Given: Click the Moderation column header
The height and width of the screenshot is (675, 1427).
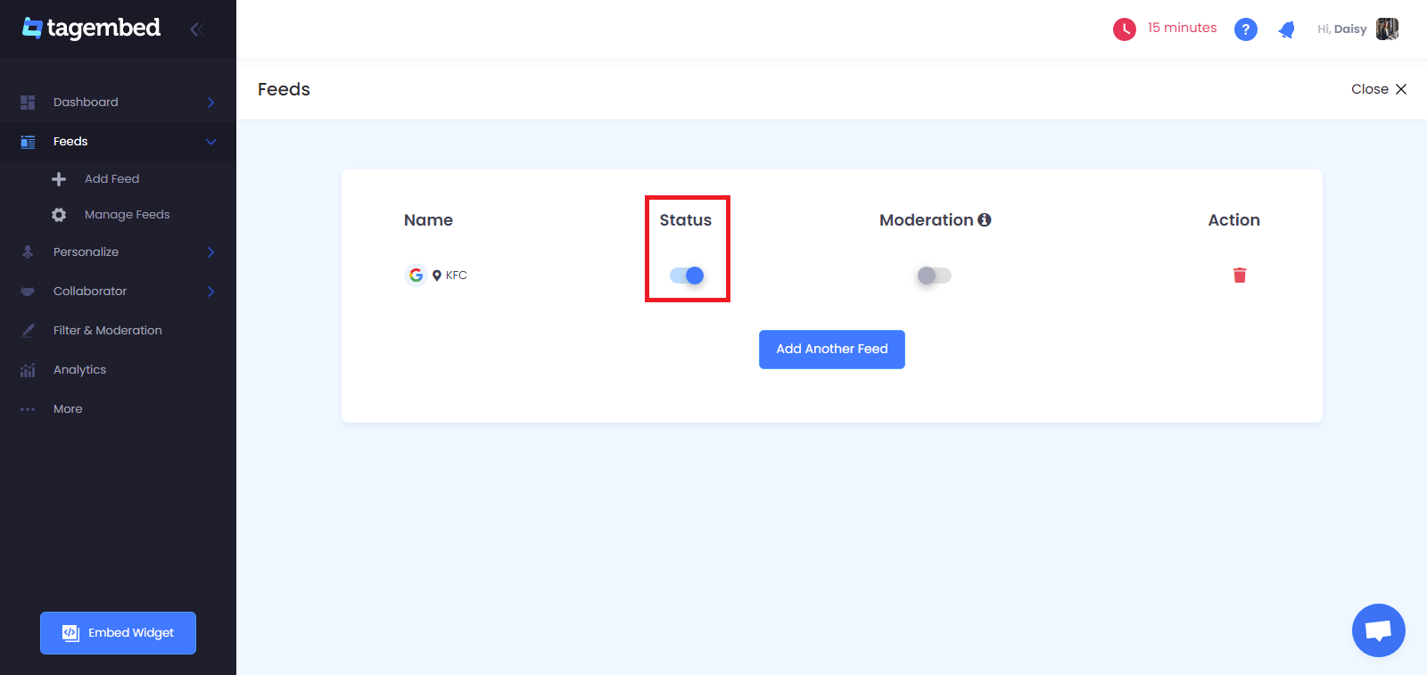Looking at the screenshot, I should point(927,220).
